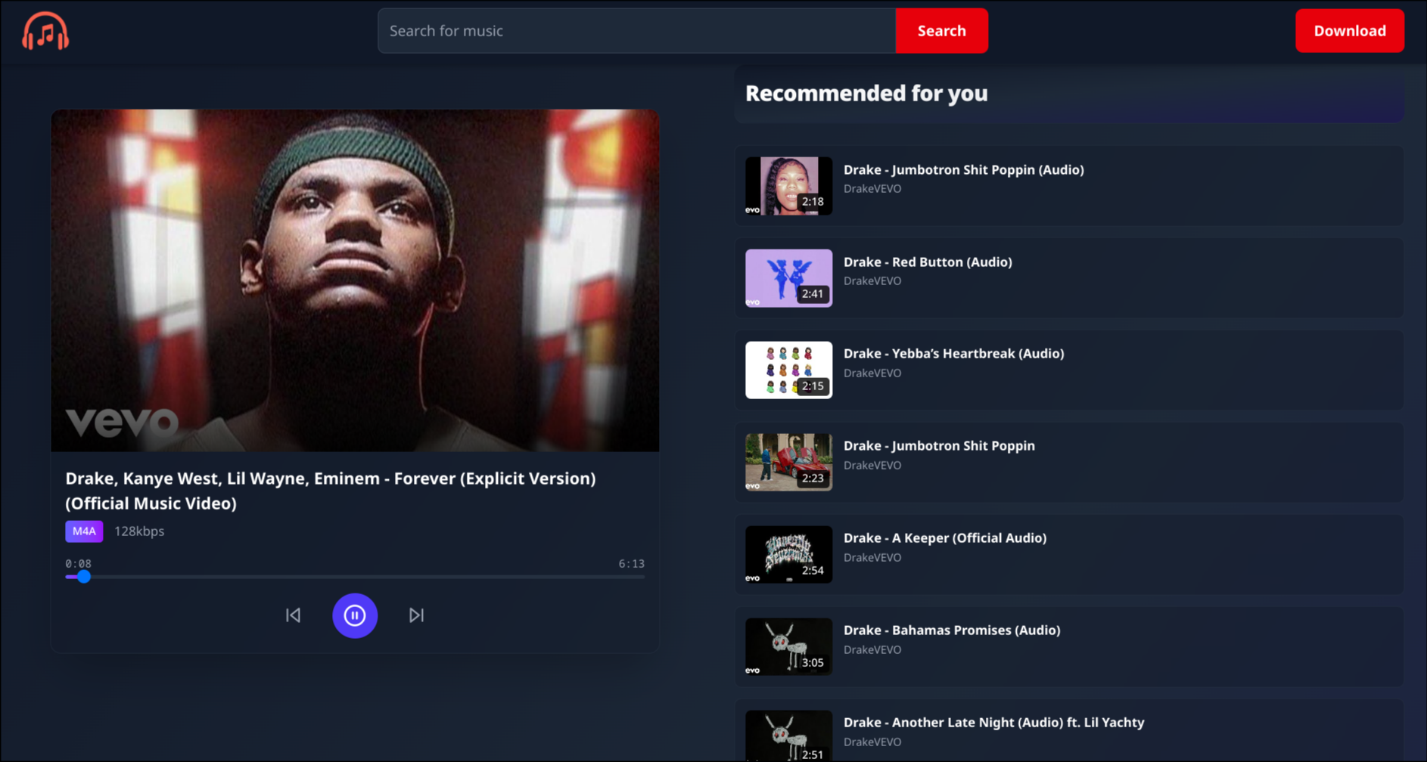This screenshot has height=762, width=1427.
Task: Toggle playback with the pause button
Action: point(355,615)
